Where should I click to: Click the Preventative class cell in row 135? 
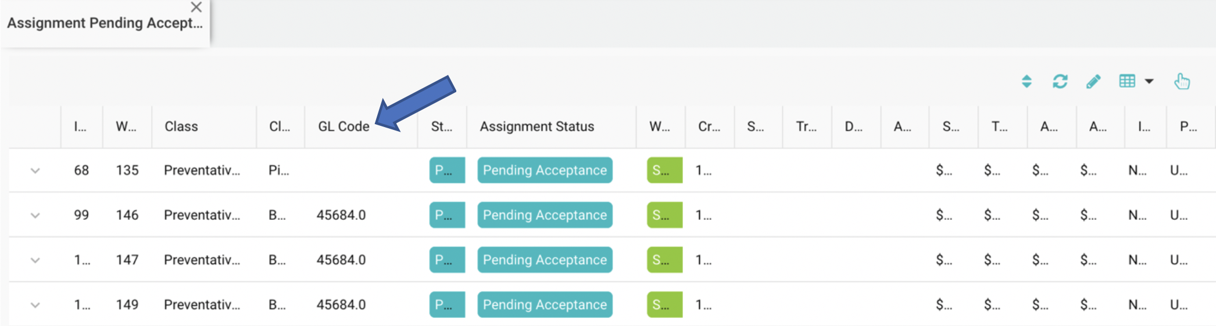click(202, 171)
